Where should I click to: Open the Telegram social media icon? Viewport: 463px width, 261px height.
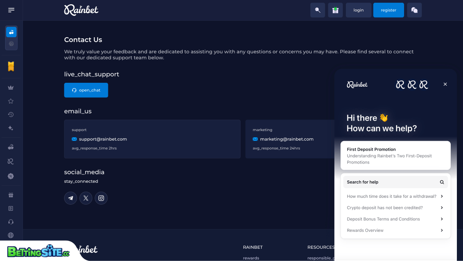pyautogui.click(x=71, y=198)
